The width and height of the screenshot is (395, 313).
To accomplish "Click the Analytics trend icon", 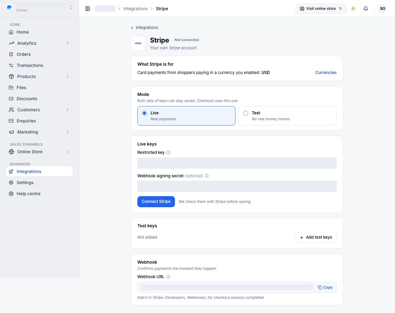I will coord(11,43).
